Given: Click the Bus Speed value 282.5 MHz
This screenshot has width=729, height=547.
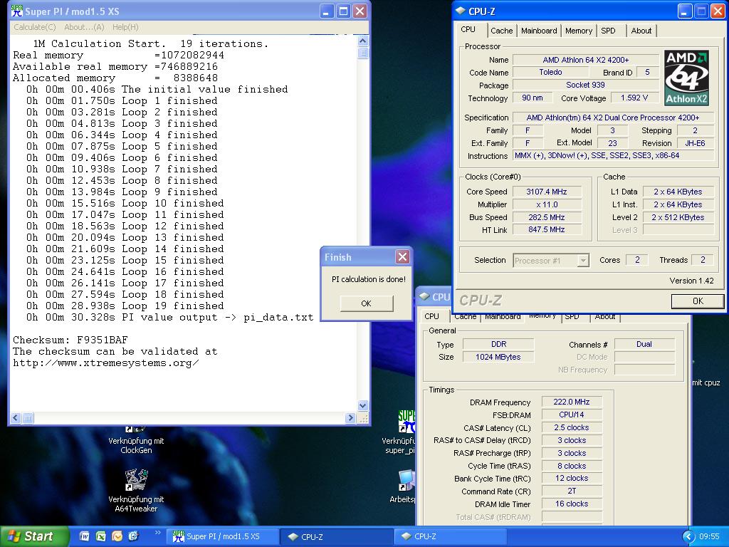Looking at the screenshot, I should tap(547, 217).
